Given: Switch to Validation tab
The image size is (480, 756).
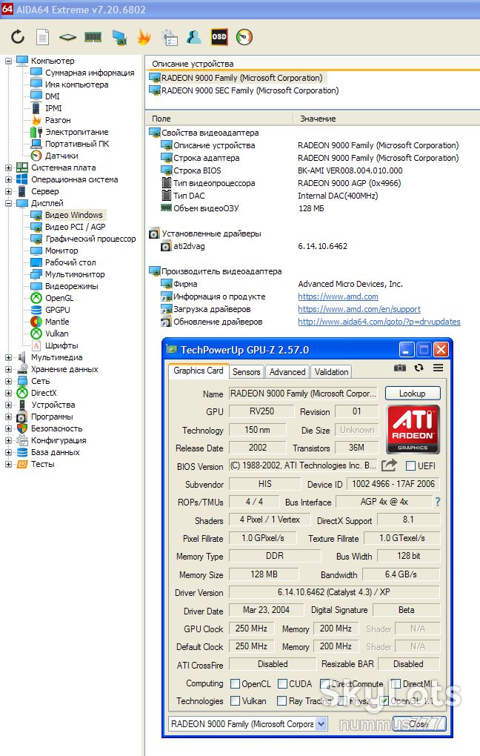Looking at the screenshot, I should click(332, 372).
